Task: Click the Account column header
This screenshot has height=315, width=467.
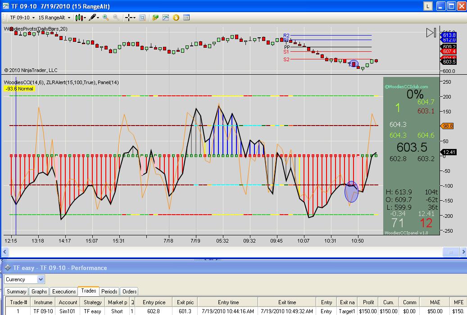Action: pyautogui.click(x=68, y=302)
